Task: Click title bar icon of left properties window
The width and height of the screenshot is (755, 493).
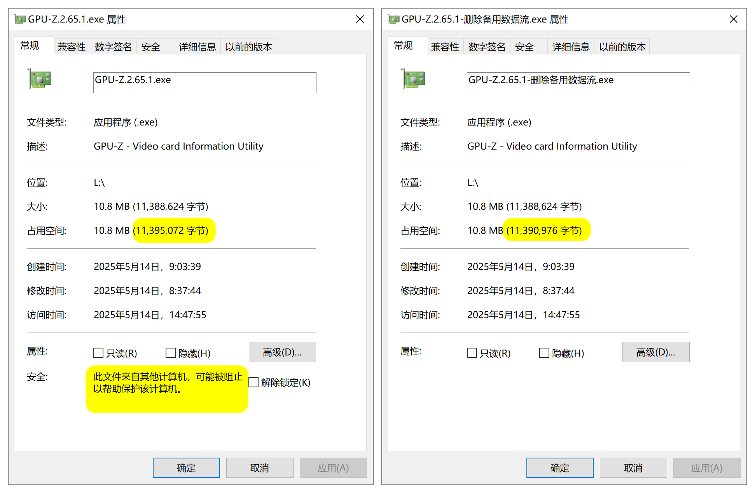Action: tap(20, 19)
